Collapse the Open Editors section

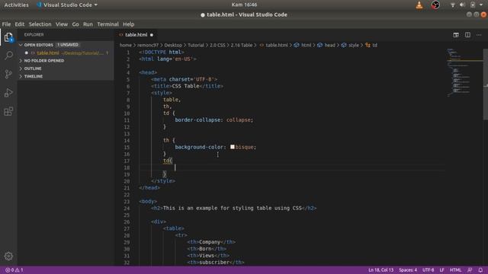point(38,45)
